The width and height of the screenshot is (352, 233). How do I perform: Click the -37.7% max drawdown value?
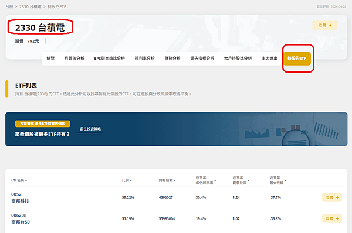coord(275,198)
